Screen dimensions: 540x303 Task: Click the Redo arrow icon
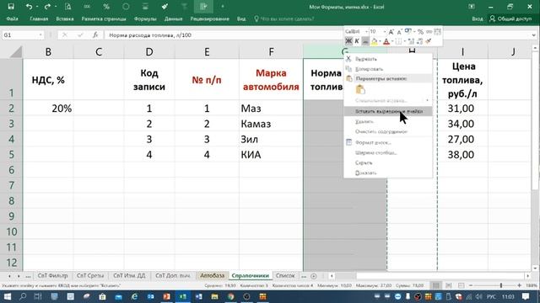click(x=47, y=7)
